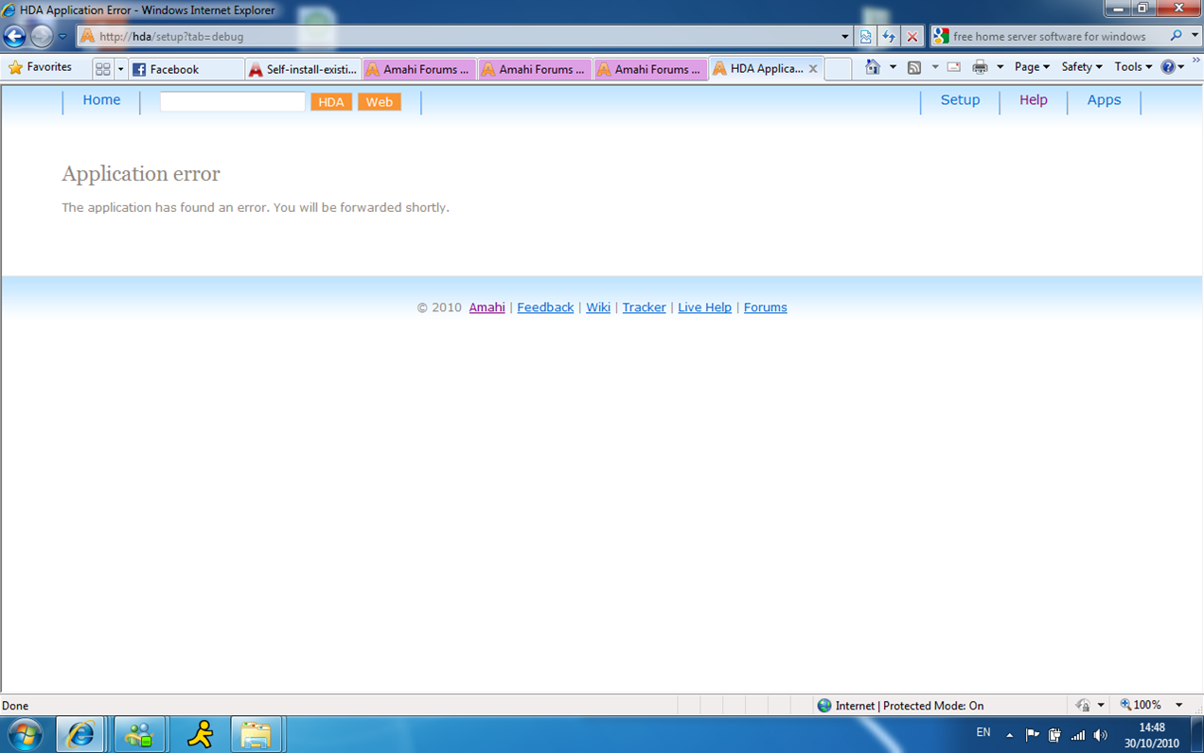
Task: Expand the command bar overflow chevron
Action: click(x=1196, y=61)
